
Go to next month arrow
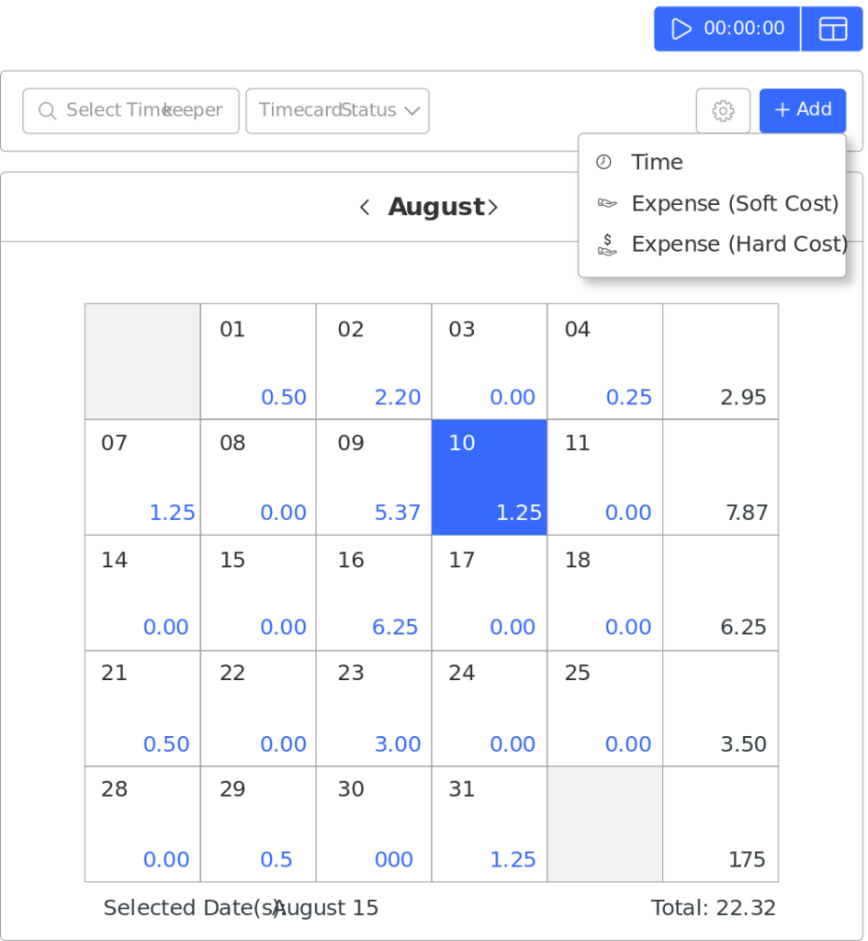[493, 208]
